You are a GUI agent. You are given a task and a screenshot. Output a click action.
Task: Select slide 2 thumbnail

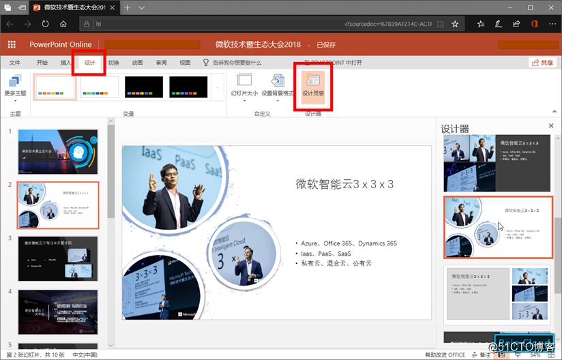(58, 205)
